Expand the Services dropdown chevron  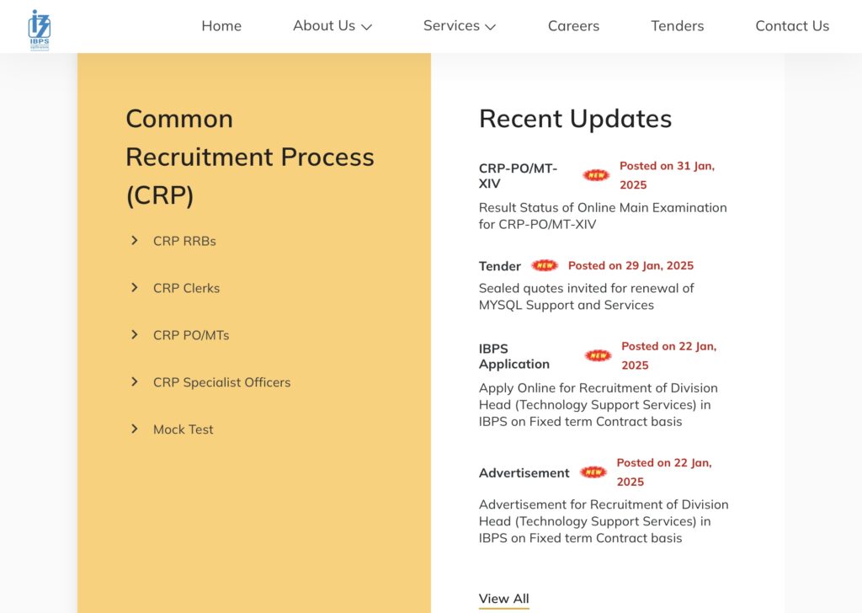[491, 27]
